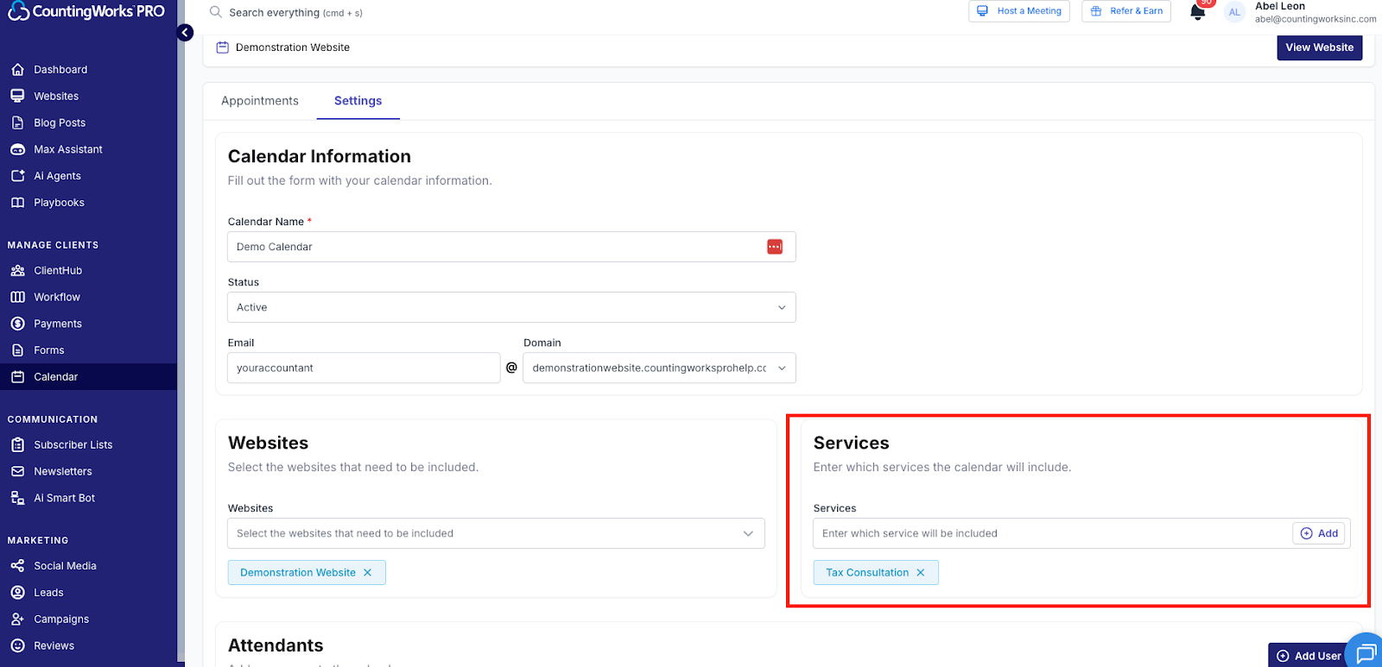This screenshot has height=667, width=1382.
Task: Remove the Demonstration Website tag
Action: (x=368, y=573)
